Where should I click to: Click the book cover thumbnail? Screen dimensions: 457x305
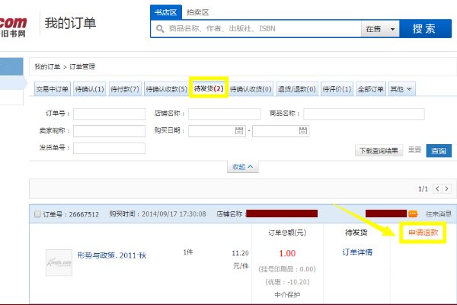[59, 262]
